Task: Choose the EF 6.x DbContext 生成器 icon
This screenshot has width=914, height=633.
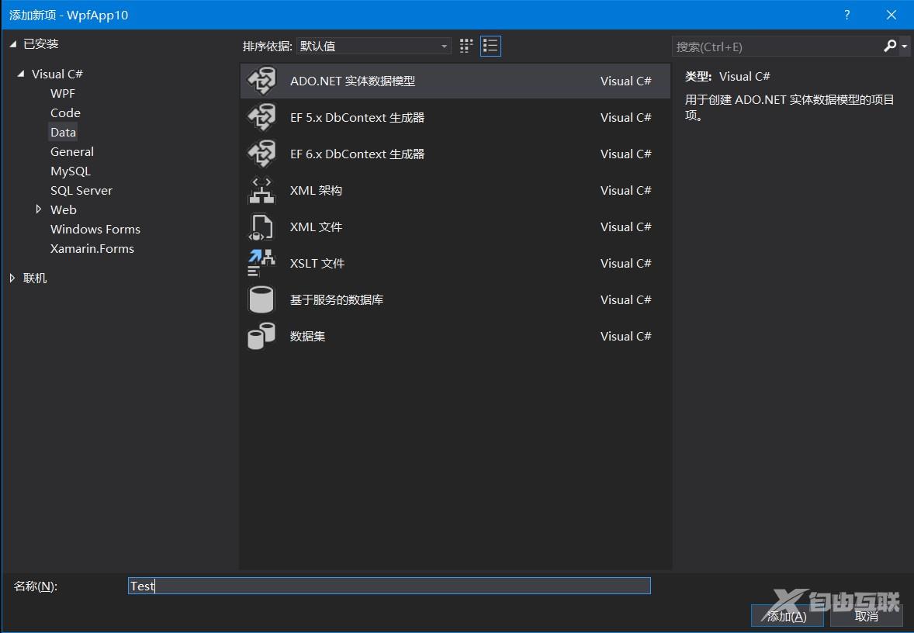Action: pos(261,154)
